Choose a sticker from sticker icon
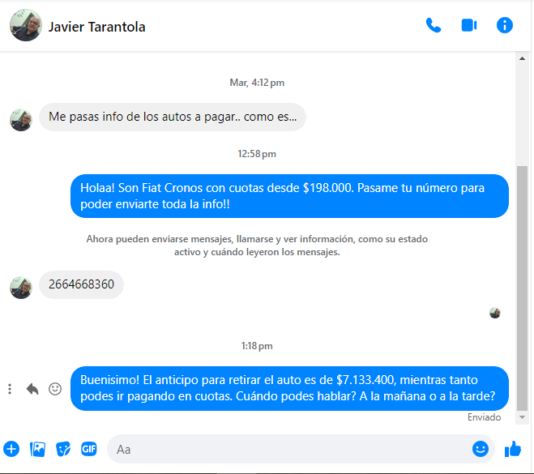534x474 pixels. [x=63, y=449]
